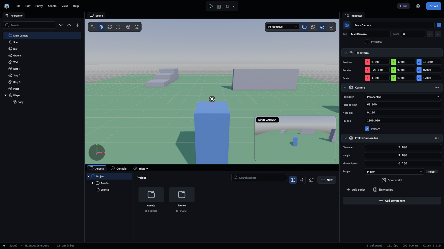This screenshot has height=249, width=444.
Task: Switch to the History tab
Action: pos(141,168)
